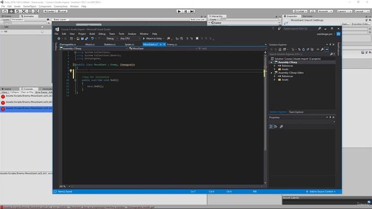Open Unity Account dropdown
Screen dimensions: 372x209
click(325, 11)
